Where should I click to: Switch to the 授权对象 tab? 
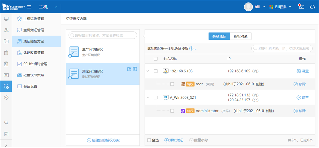tap(240, 36)
